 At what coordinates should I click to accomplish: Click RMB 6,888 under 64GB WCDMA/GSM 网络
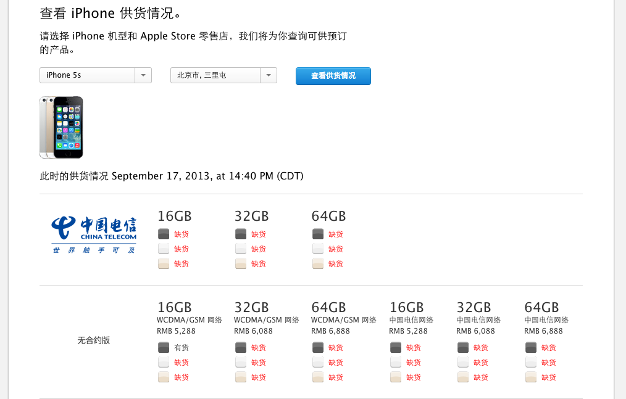tap(330, 331)
